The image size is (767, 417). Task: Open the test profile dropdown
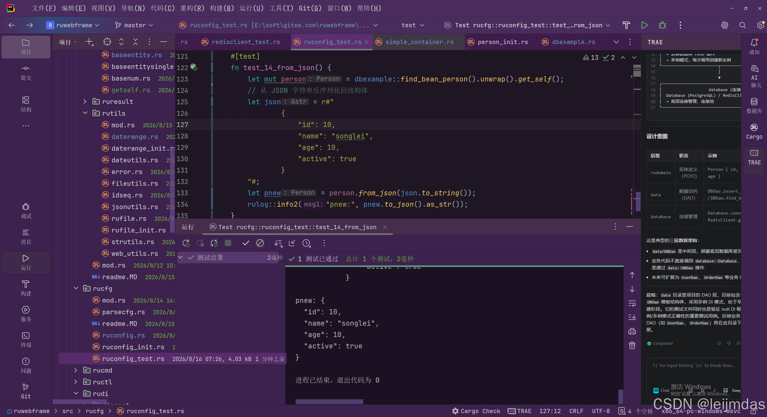[x=413, y=25]
